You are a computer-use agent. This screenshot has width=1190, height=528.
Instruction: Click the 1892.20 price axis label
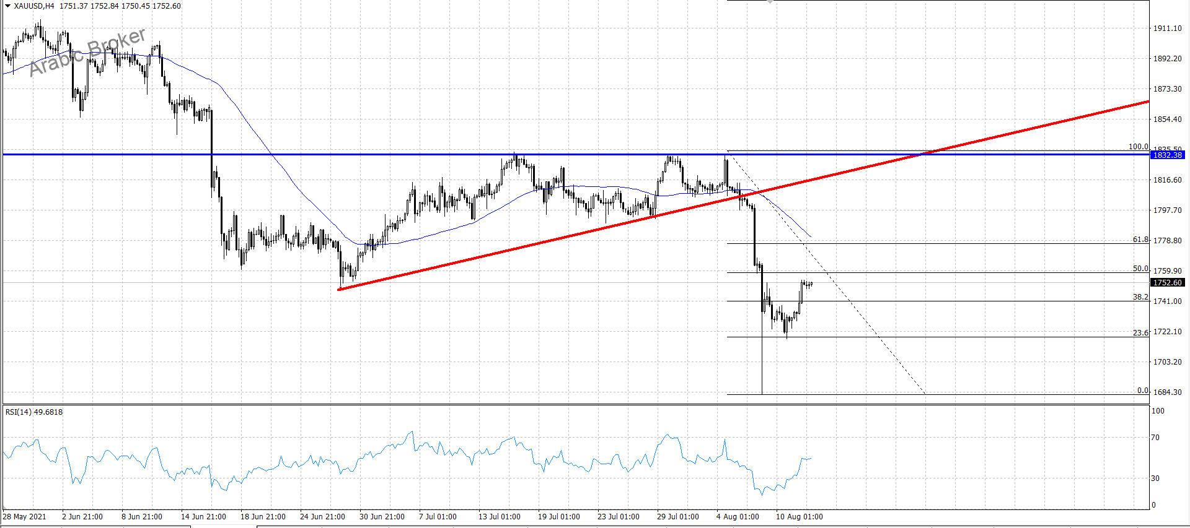pyautogui.click(x=1167, y=59)
